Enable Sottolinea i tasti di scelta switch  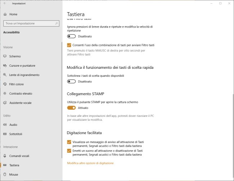tap(71, 81)
